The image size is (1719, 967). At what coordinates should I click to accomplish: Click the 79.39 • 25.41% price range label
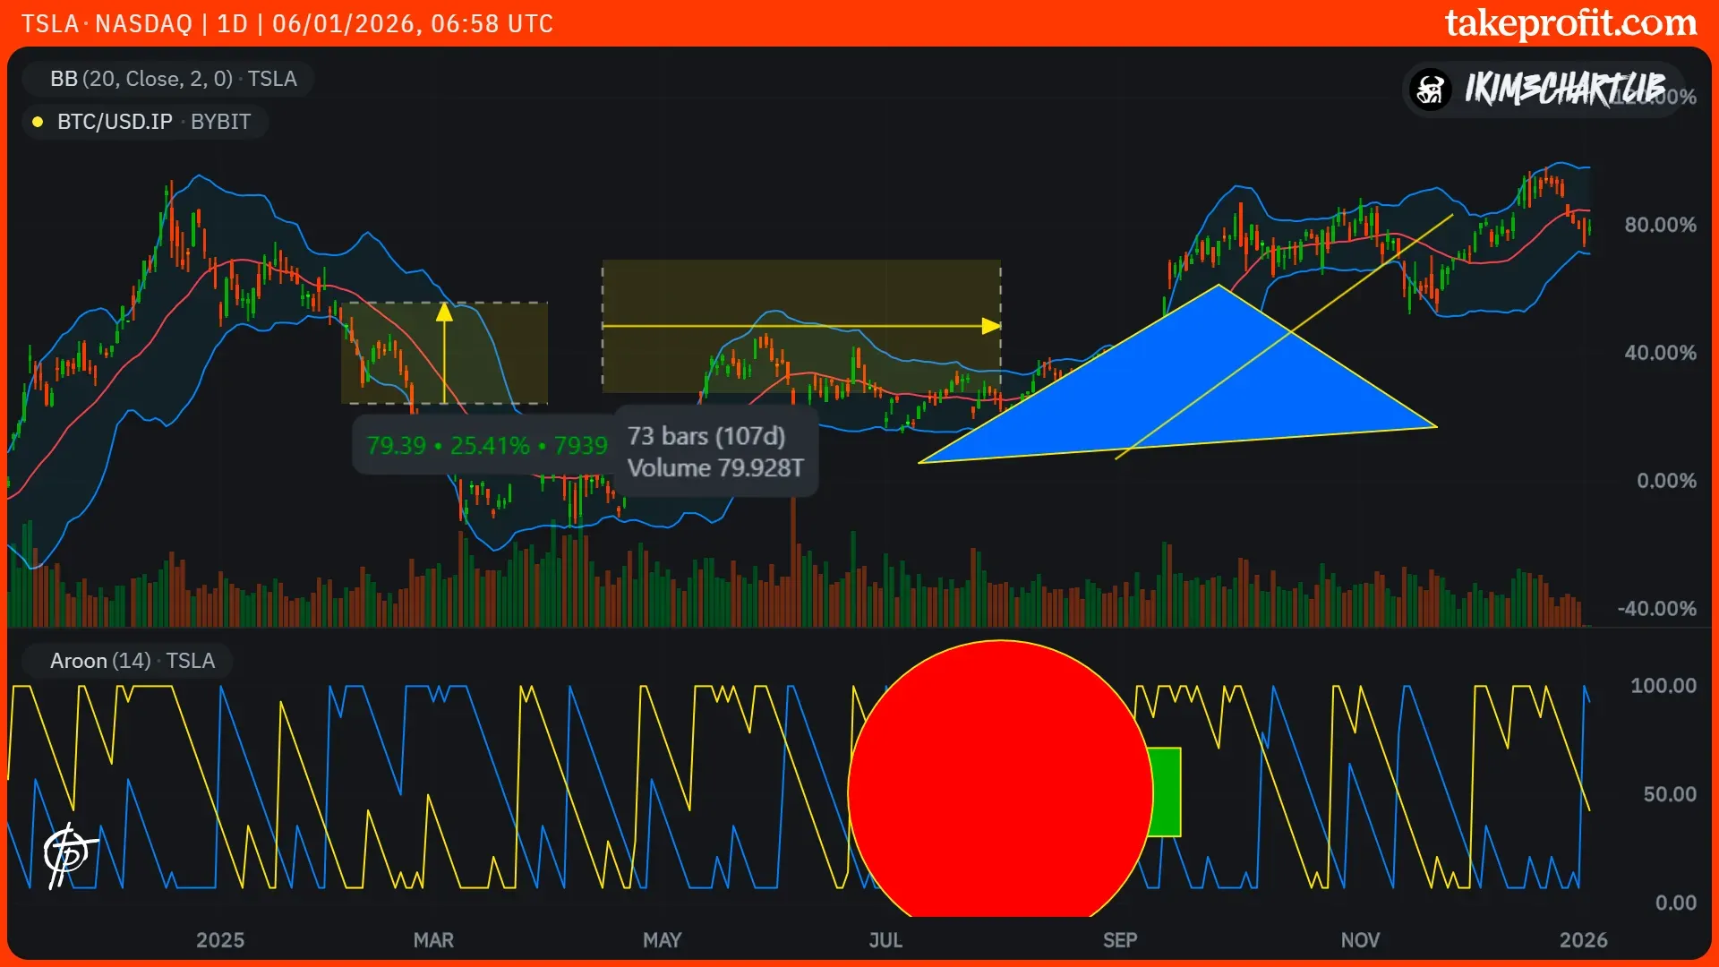pos(486,445)
